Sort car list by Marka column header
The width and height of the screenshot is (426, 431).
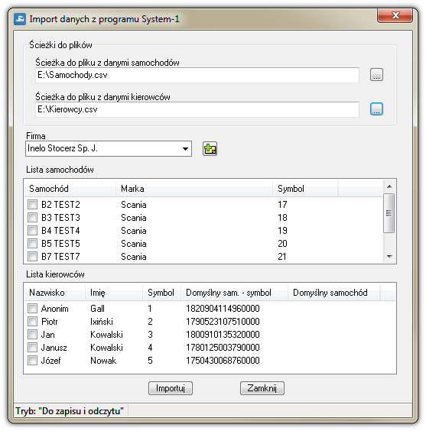pos(194,189)
